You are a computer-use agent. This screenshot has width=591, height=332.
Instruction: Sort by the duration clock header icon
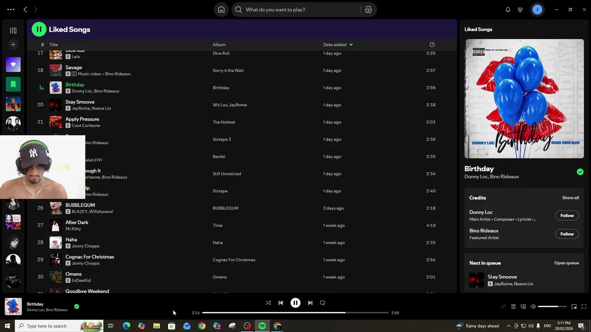tap(432, 45)
